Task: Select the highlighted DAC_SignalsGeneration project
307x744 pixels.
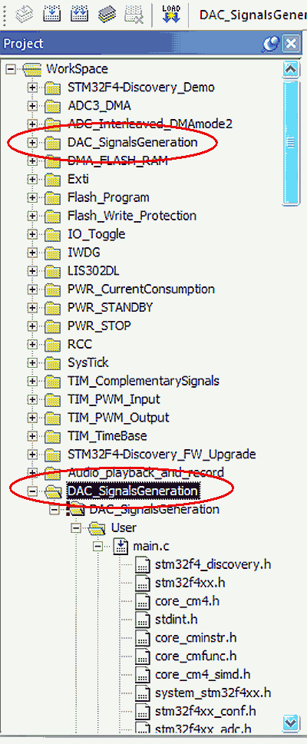Action: (132, 491)
